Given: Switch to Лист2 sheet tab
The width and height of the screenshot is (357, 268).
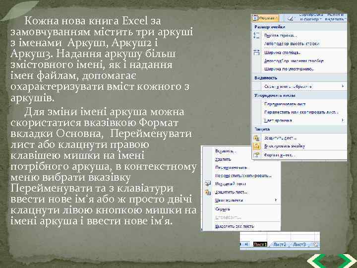Looking at the screenshot, I should point(280,245).
